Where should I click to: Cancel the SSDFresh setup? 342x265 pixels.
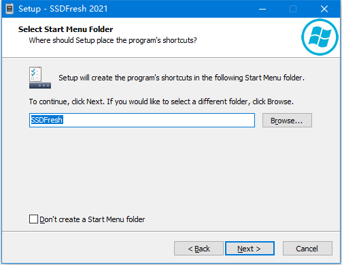(x=307, y=249)
